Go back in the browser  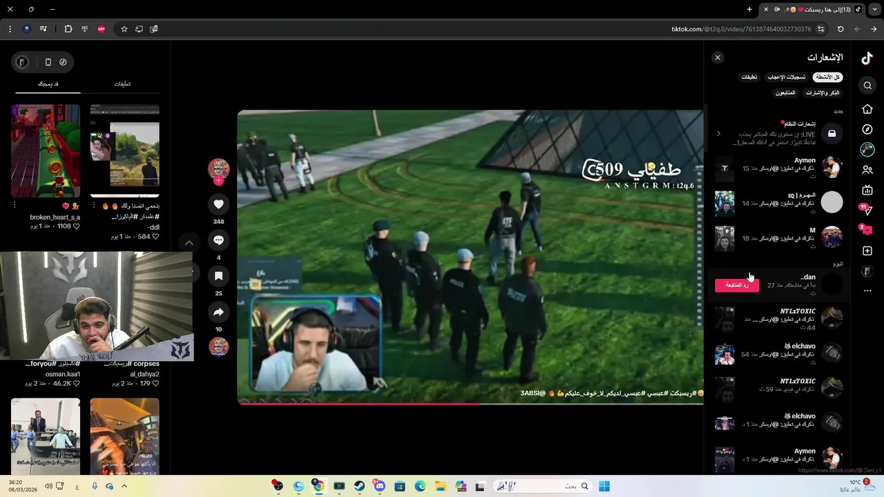874,29
